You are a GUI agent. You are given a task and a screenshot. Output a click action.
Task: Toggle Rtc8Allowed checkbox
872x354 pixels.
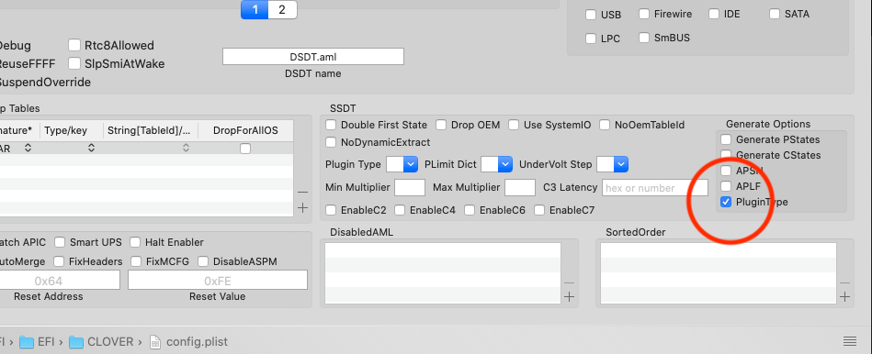point(74,45)
